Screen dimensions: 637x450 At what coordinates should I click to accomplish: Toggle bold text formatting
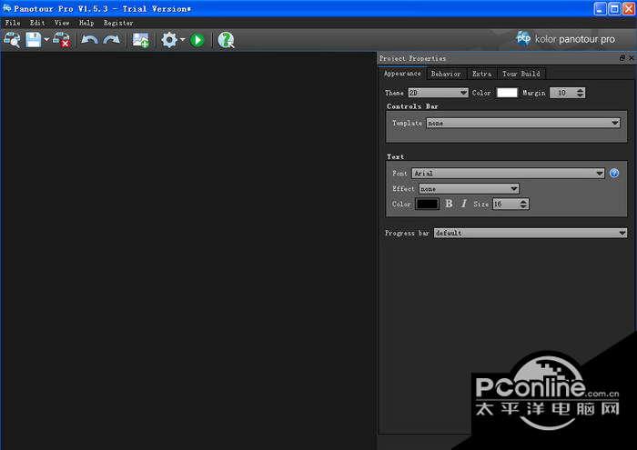coord(449,204)
